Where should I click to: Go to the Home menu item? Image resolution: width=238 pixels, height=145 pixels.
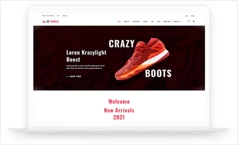(119, 21)
